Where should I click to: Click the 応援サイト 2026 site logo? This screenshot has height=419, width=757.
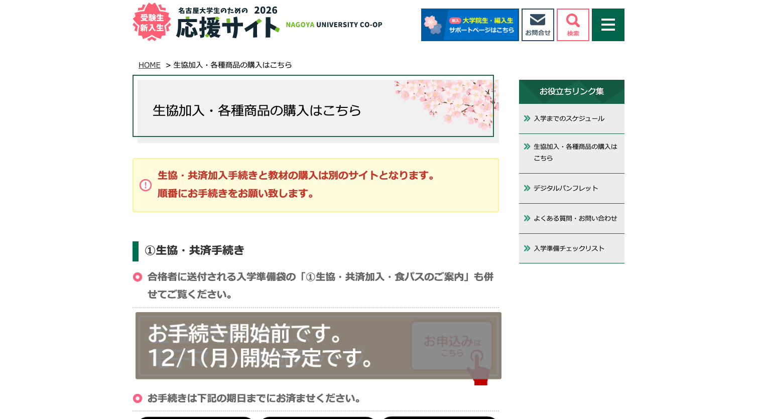[226, 22]
